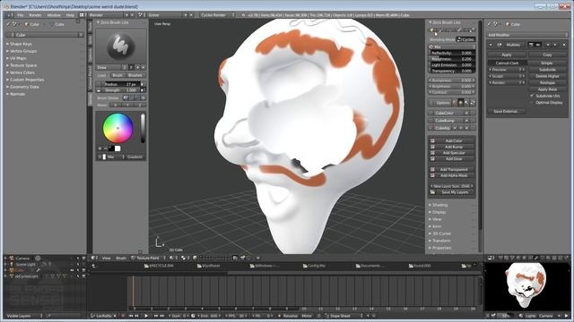Click the Delete Higher button
The image size is (574, 322).
point(548,76)
